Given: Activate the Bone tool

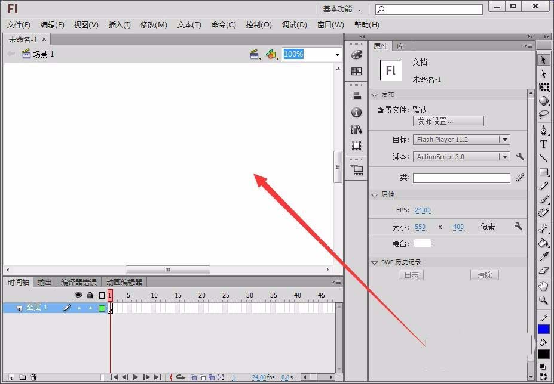Looking at the screenshot, I should (544, 227).
